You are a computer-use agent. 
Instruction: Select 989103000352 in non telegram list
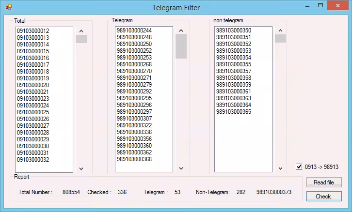click(x=234, y=44)
